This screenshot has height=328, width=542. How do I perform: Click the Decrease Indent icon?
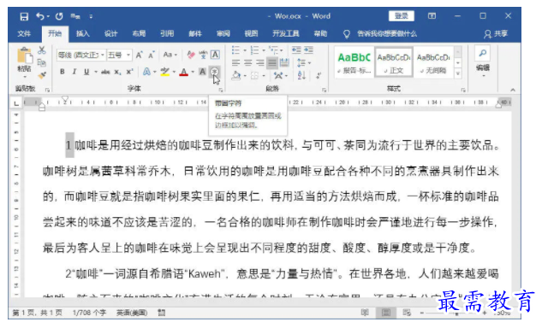296,50
